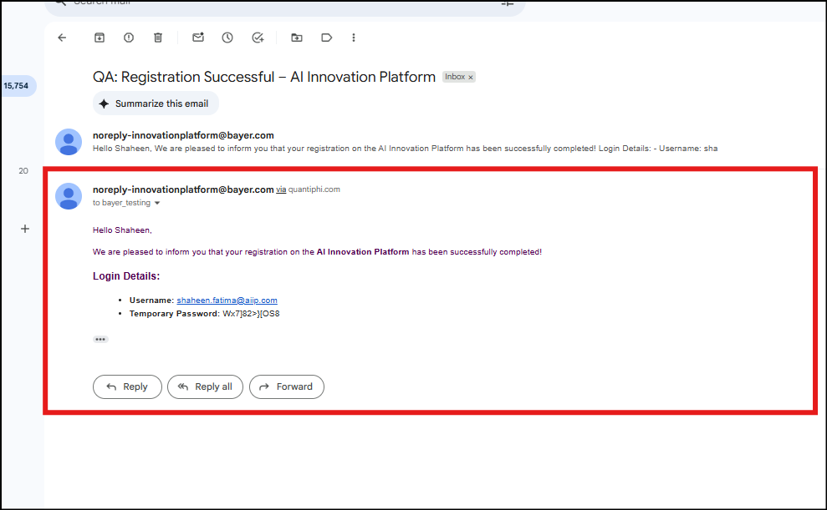The width and height of the screenshot is (827, 510).
Task: Show trimmed content ellipsis button
Action: pos(100,340)
